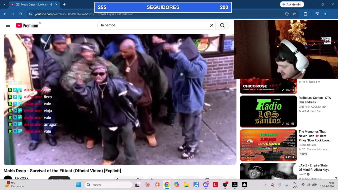Image resolution: width=338 pixels, height=190 pixels.
Task: Switch to Google Chrome on the taskbar
Action: (167, 185)
